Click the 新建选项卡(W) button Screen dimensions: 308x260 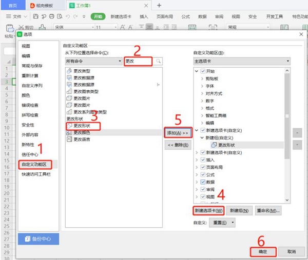[x=208, y=210]
